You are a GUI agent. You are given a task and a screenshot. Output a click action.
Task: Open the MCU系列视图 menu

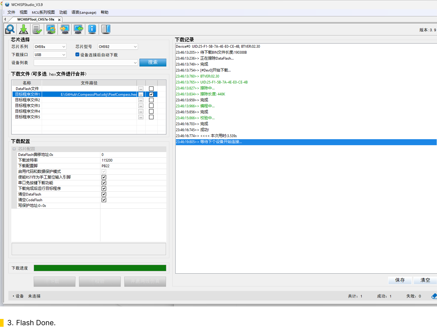click(43, 13)
